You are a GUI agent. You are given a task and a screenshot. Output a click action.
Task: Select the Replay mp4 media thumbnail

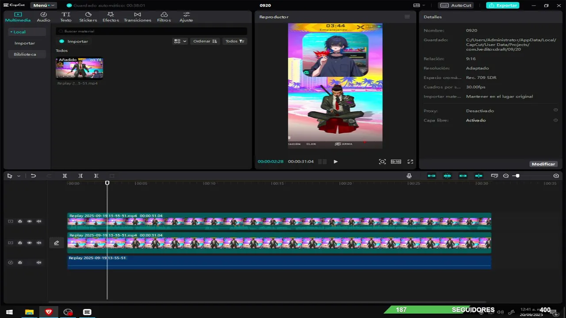pos(79,68)
